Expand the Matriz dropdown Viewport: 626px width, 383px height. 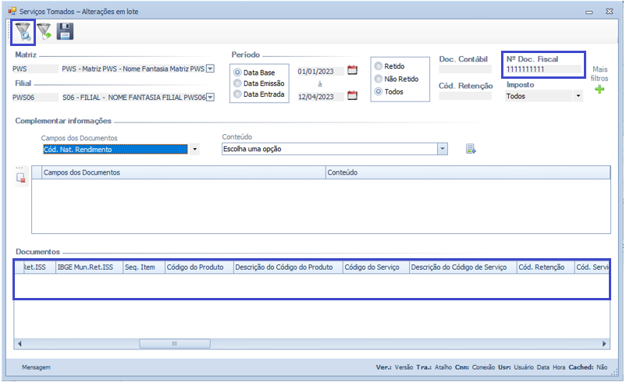pyautogui.click(x=209, y=69)
